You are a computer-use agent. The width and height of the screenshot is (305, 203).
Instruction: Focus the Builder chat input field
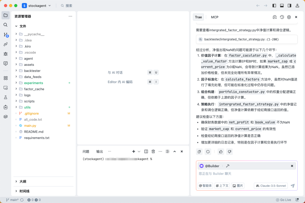[247, 174]
